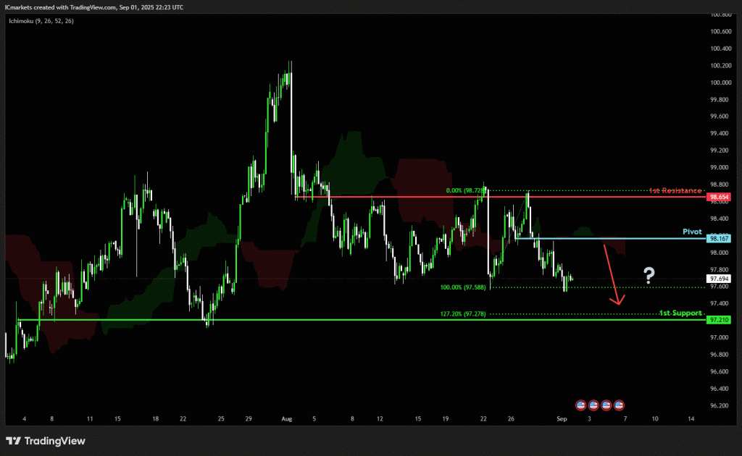Select the green 97.210 support price tag
This screenshot has height=456, width=742.
[718, 320]
